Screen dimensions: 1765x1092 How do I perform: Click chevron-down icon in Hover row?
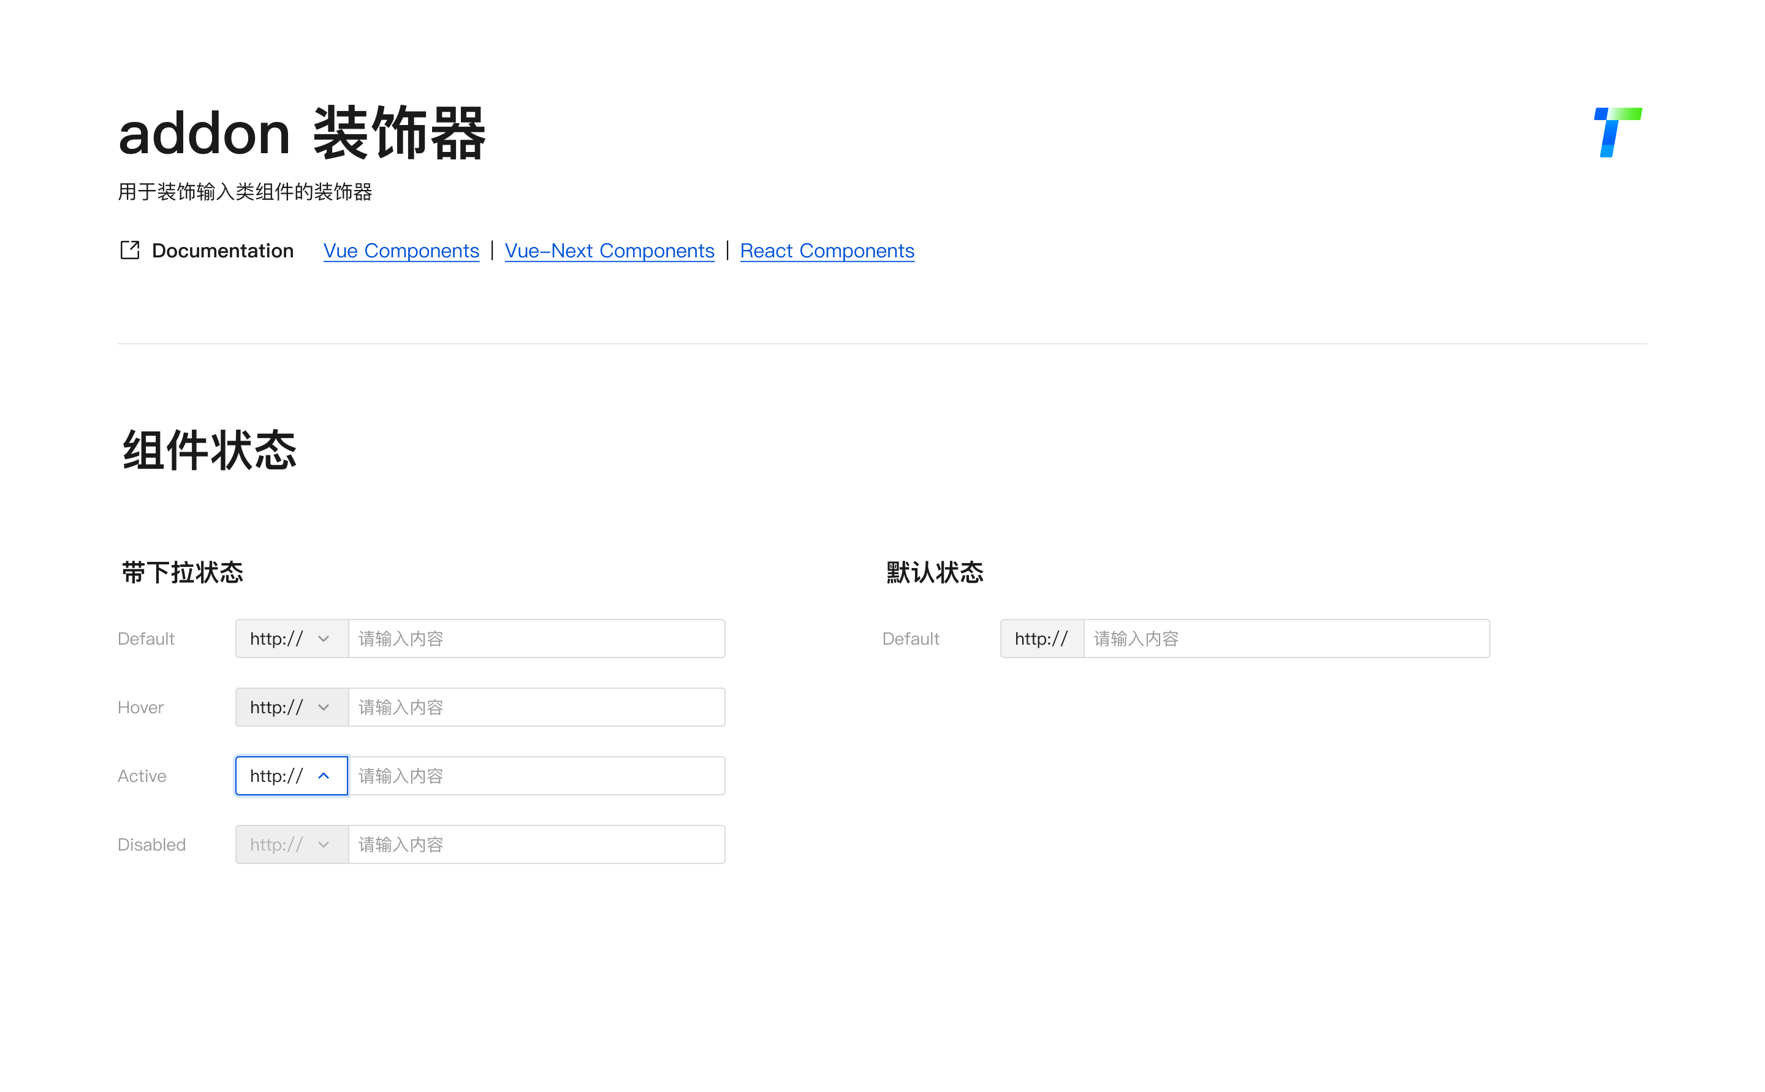324,707
